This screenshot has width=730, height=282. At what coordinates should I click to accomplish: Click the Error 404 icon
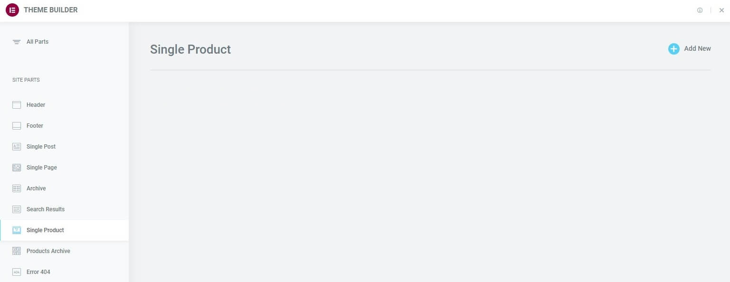coord(17,272)
